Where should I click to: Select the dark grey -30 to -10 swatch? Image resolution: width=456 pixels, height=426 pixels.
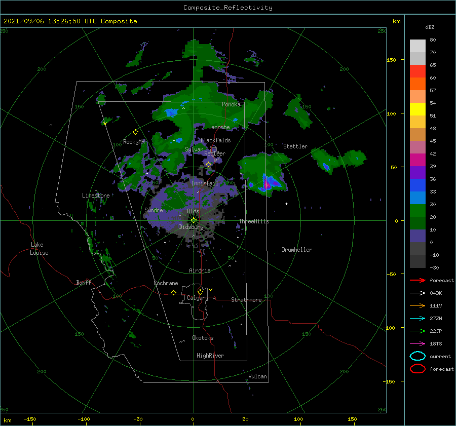(x=417, y=261)
